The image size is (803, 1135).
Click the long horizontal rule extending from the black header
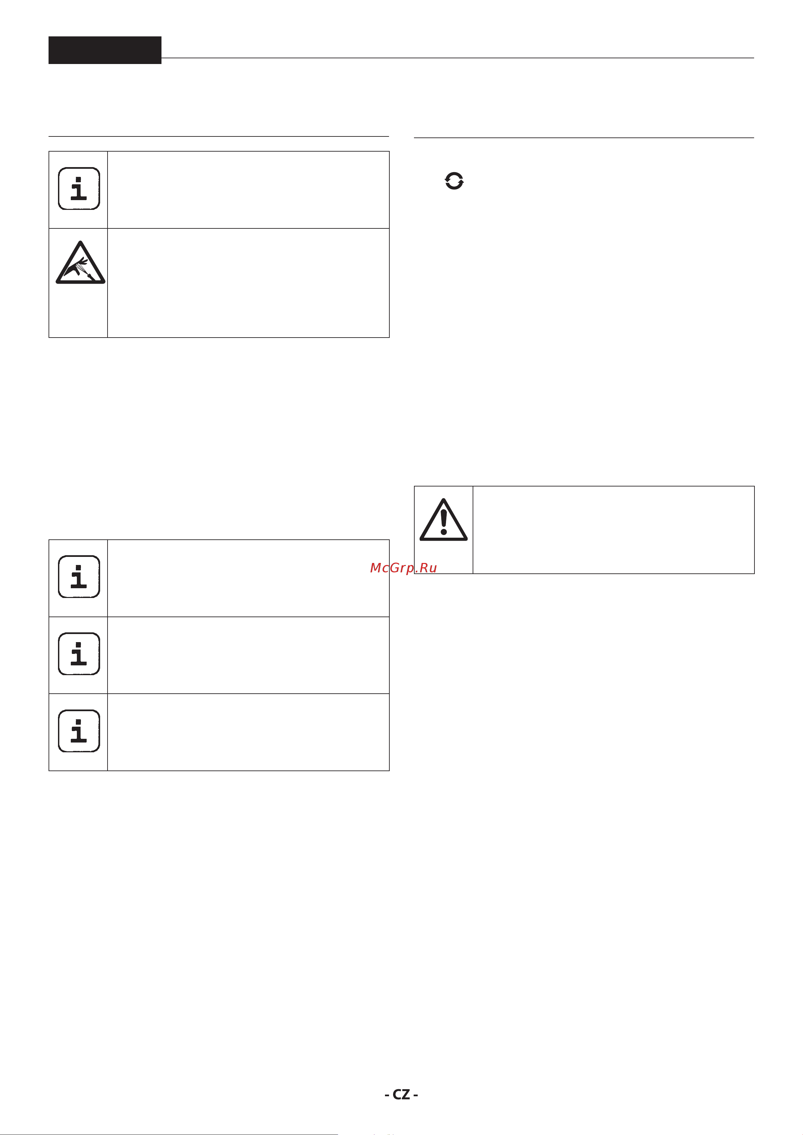(x=458, y=58)
